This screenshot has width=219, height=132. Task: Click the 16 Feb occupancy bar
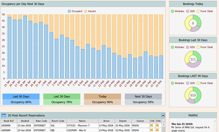point(125,69)
